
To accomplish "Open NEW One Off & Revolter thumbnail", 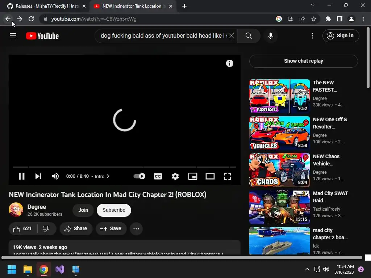I will (280, 133).
